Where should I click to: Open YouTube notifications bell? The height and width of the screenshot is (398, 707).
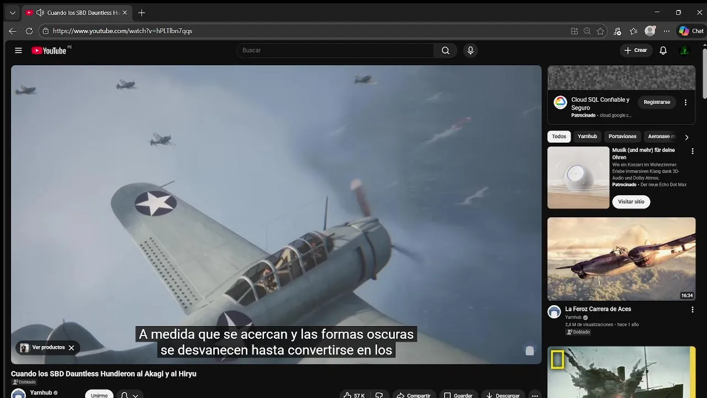(x=663, y=50)
